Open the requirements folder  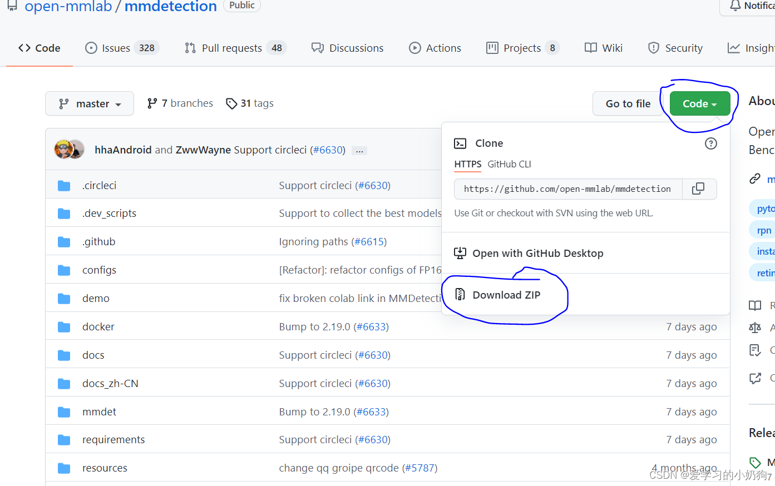[113, 440]
